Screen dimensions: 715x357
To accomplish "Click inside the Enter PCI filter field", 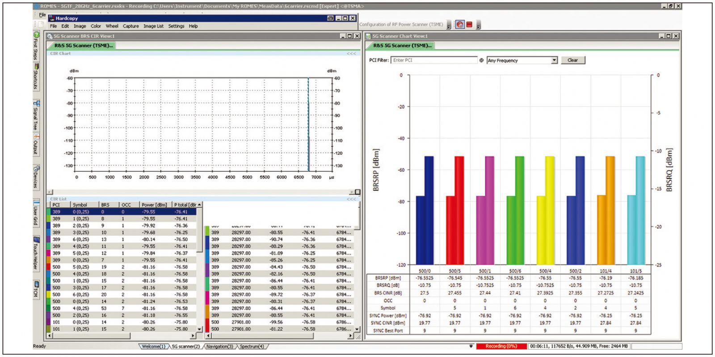I will [434, 60].
